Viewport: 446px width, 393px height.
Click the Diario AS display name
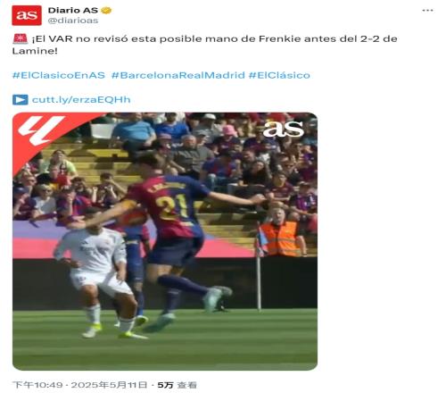point(73,11)
